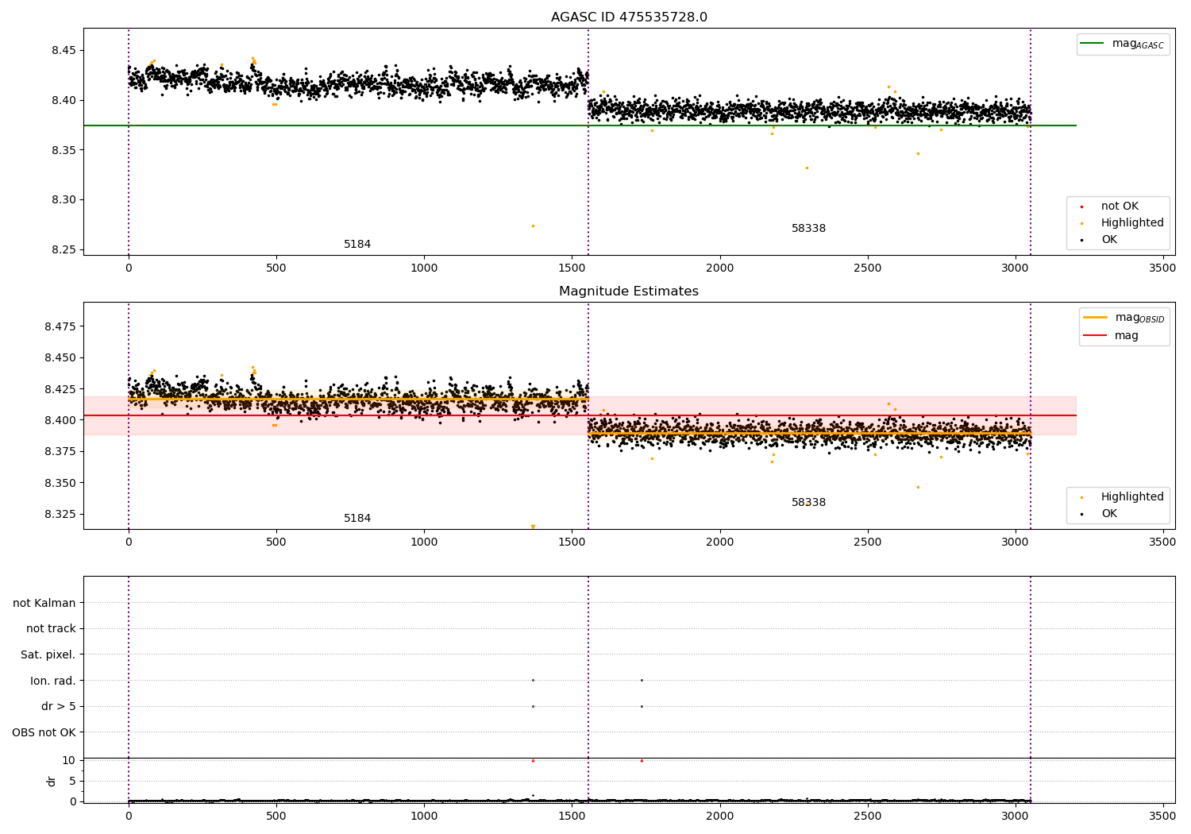The height and width of the screenshot is (834, 1191).
Task: Click the "5184" label in the top plot
Action: click(x=357, y=245)
